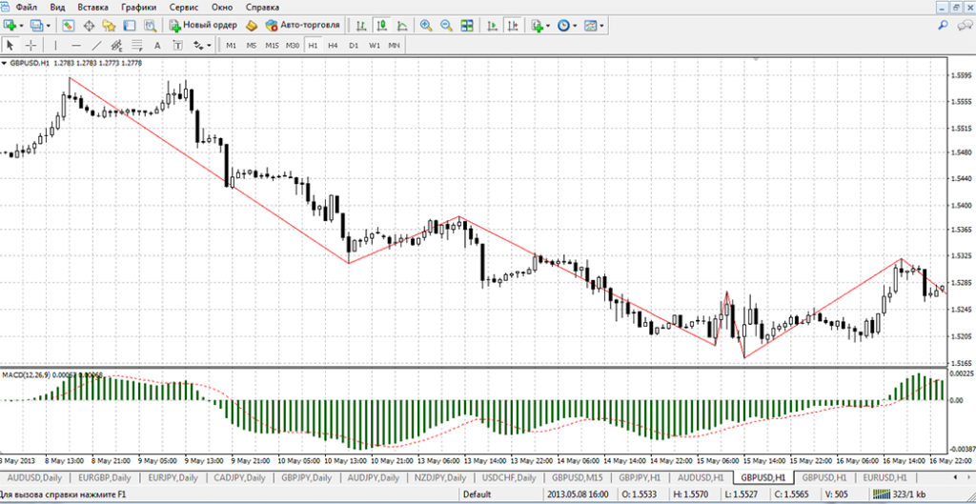976x504 pixels.
Task: Open the Navigator star-folder icon
Action: coord(109,26)
